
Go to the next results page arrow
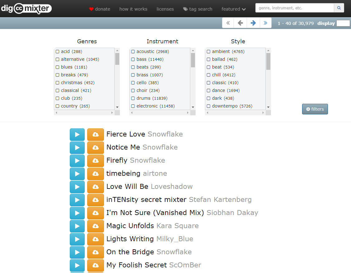point(253,23)
